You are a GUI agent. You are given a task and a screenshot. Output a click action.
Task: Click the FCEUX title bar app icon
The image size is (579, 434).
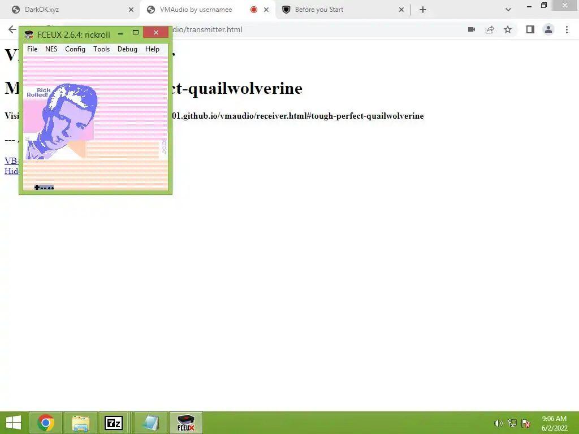click(x=29, y=34)
